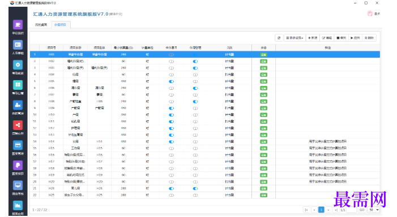Screen dimensions: 397x217
Task: Turn off the blue switch in row H05
Action: pos(172,81)
